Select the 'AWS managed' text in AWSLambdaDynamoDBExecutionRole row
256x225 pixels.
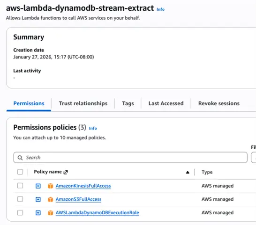click(218, 213)
